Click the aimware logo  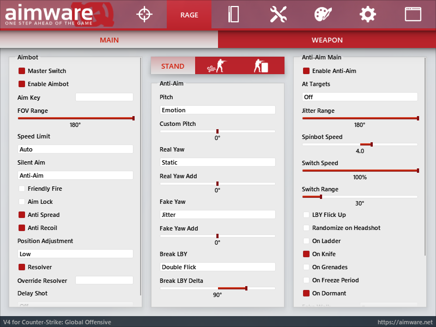pyautogui.click(x=59, y=14)
